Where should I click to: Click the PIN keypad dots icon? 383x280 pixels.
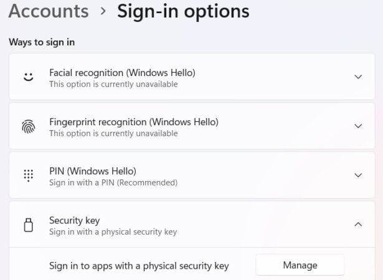(28, 175)
